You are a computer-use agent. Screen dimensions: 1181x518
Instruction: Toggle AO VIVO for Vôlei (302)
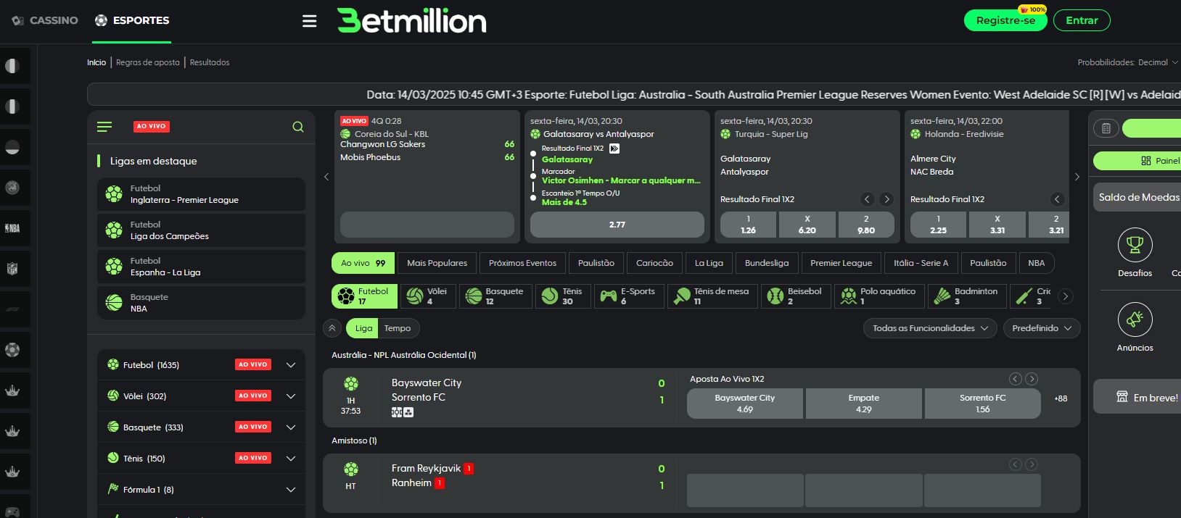point(253,396)
